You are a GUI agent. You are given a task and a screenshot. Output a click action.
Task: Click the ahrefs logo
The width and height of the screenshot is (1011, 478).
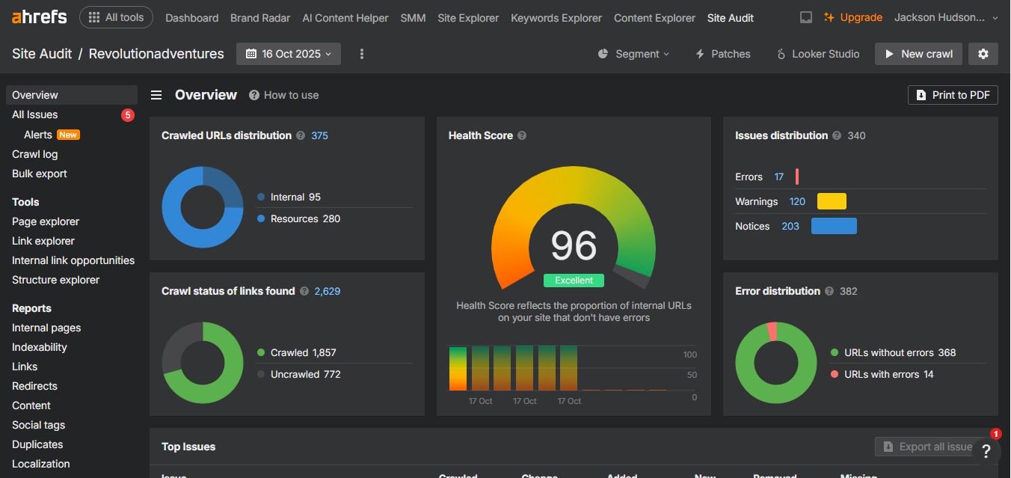39,16
